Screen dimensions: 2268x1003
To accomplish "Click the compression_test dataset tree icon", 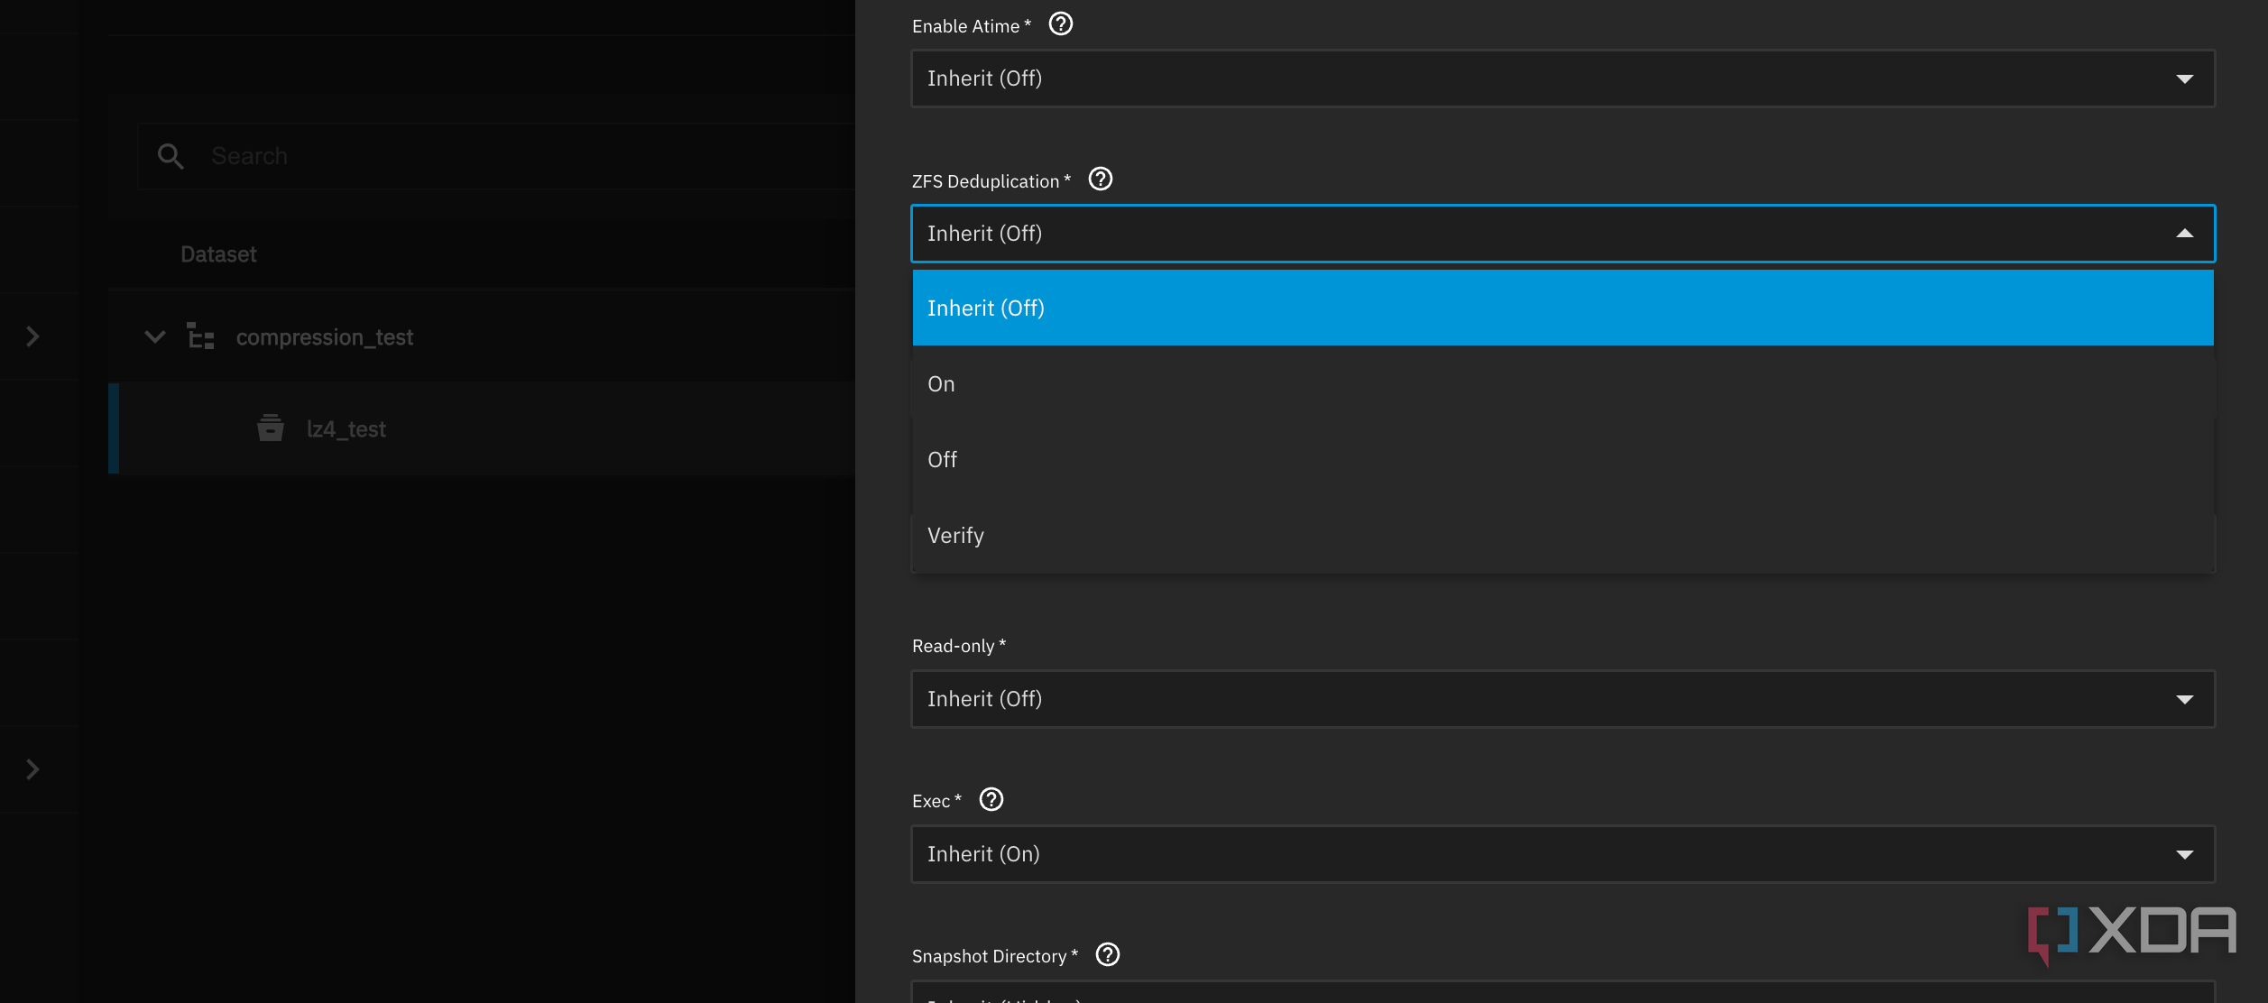I will pos(200,336).
